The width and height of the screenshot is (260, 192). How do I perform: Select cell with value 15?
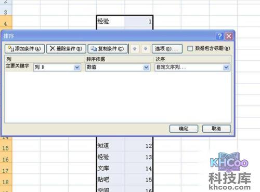pos(139,180)
